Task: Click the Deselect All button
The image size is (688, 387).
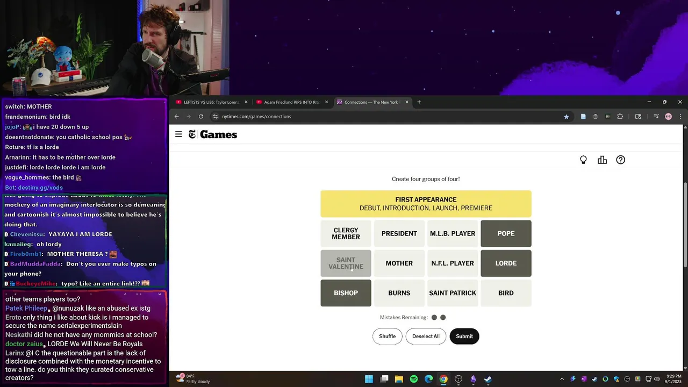Action: [x=426, y=336]
